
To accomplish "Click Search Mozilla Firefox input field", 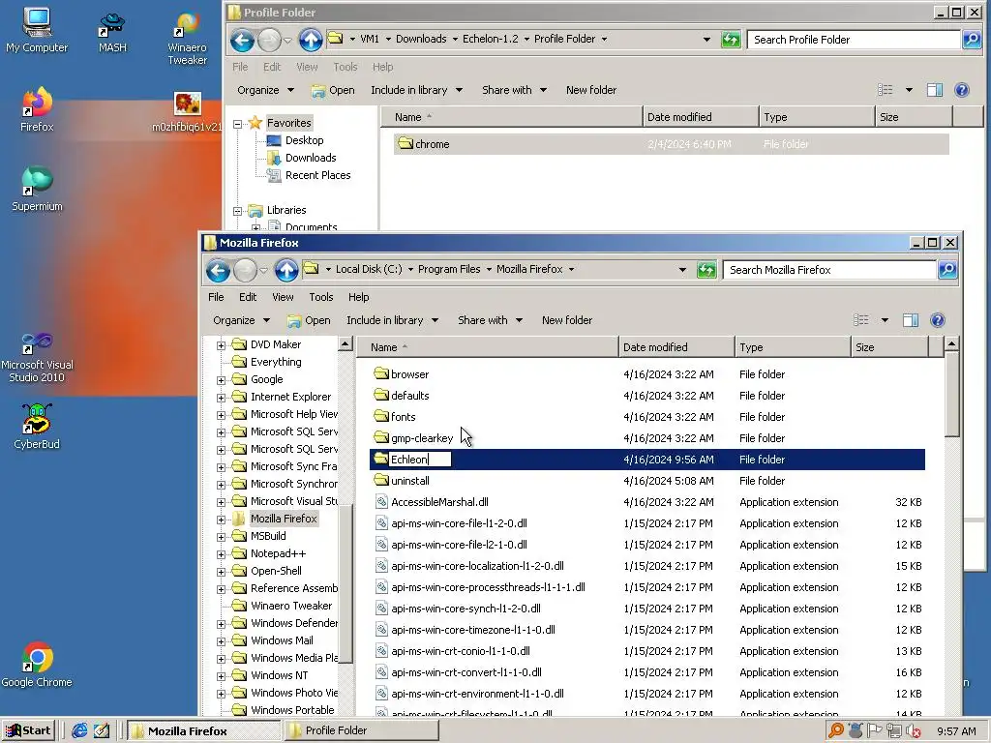I will (829, 270).
